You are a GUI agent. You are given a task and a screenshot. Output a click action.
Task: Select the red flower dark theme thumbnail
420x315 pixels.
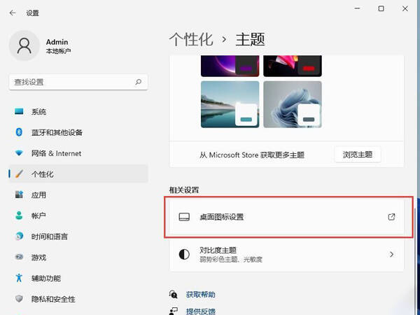point(293,66)
